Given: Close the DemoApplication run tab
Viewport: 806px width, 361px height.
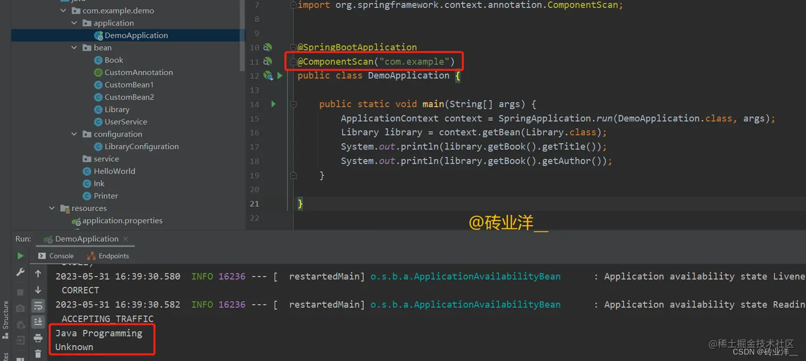Looking at the screenshot, I should point(126,239).
